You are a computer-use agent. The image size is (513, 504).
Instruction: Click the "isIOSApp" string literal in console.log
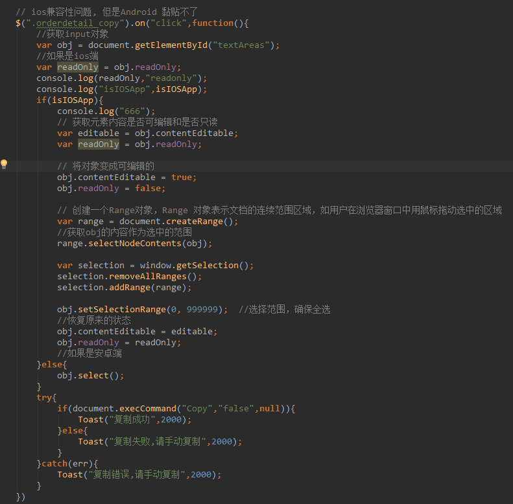coord(125,89)
